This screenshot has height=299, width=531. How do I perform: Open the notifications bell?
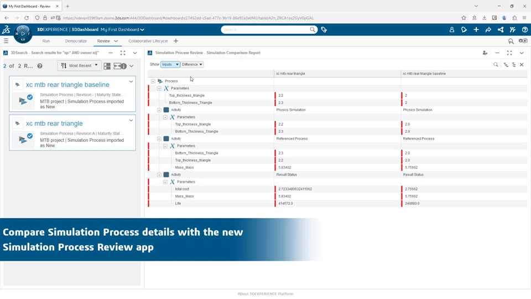(x=464, y=30)
